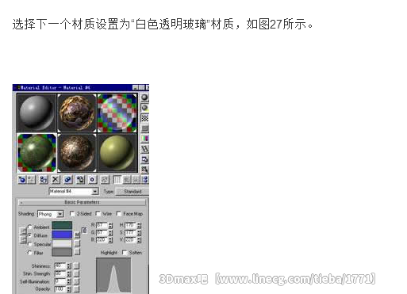Select the Diffuse radio button
The height and width of the screenshot is (294, 407).
(x=29, y=235)
